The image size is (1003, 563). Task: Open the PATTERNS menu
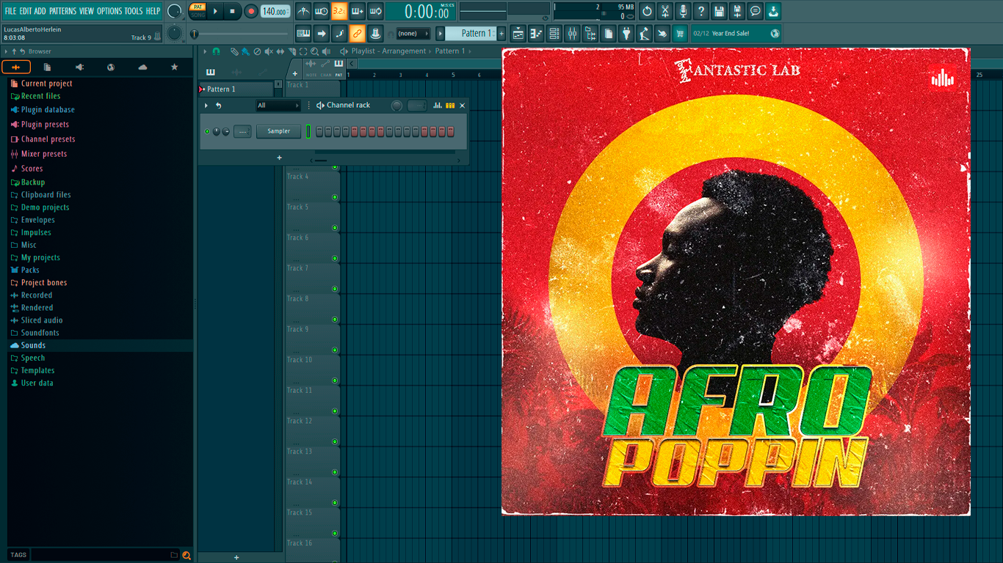pos(62,11)
